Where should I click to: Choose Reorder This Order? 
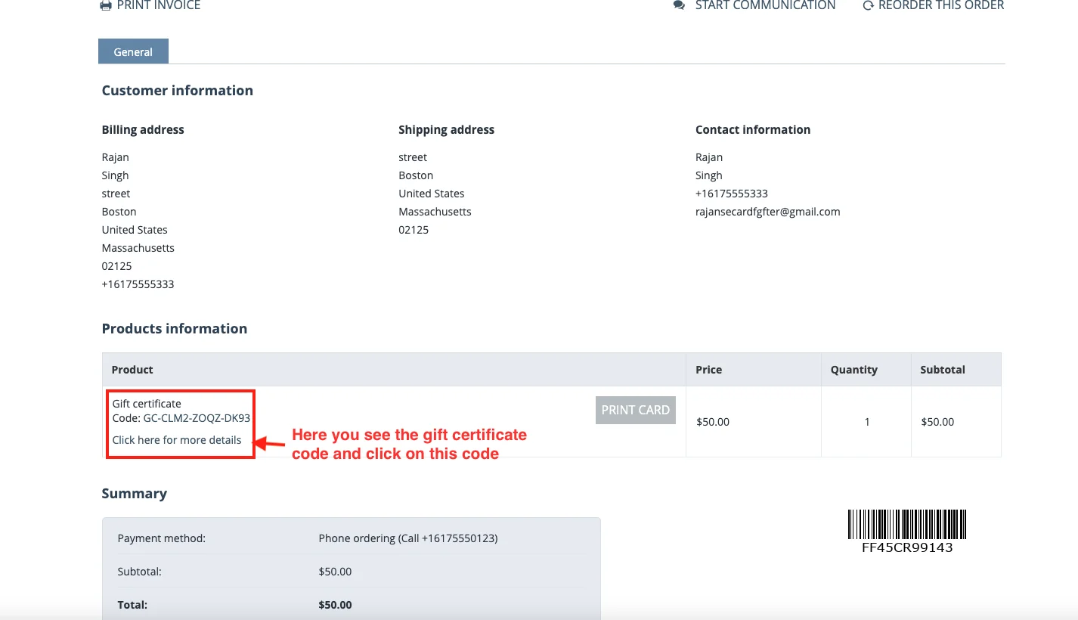click(940, 6)
